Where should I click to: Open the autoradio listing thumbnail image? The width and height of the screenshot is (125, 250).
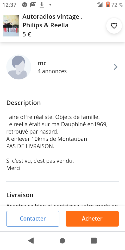click(11, 26)
